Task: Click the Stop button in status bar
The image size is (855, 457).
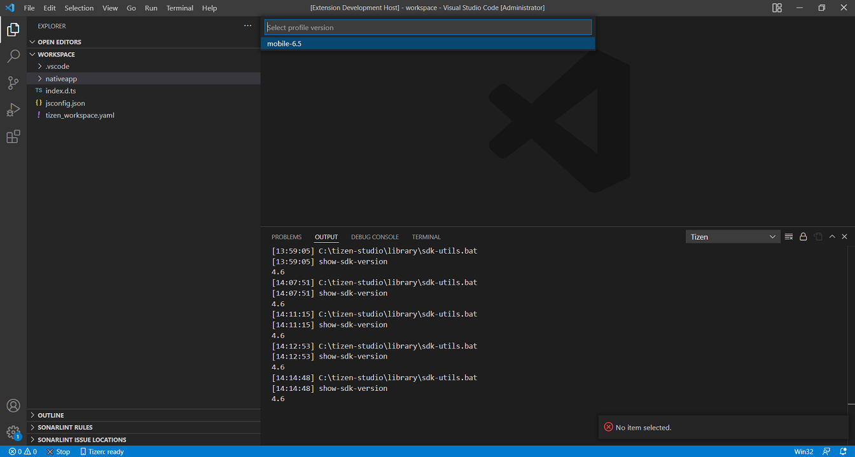Action: [59, 451]
